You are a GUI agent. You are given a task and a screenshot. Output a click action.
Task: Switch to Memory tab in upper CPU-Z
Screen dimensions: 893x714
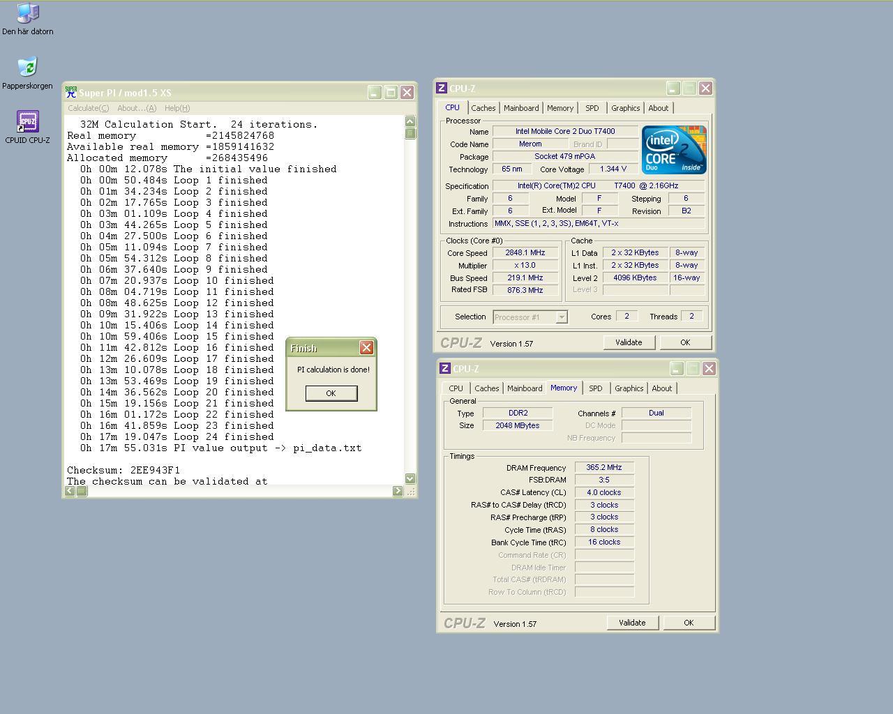click(560, 108)
